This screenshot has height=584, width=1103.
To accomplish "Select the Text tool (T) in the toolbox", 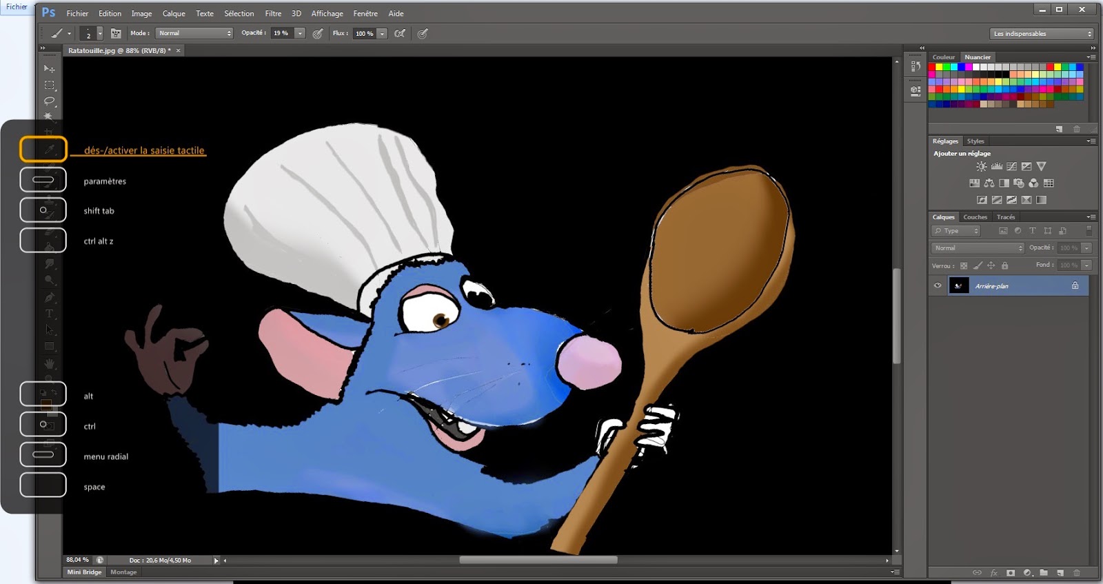I will pyautogui.click(x=49, y=314).
